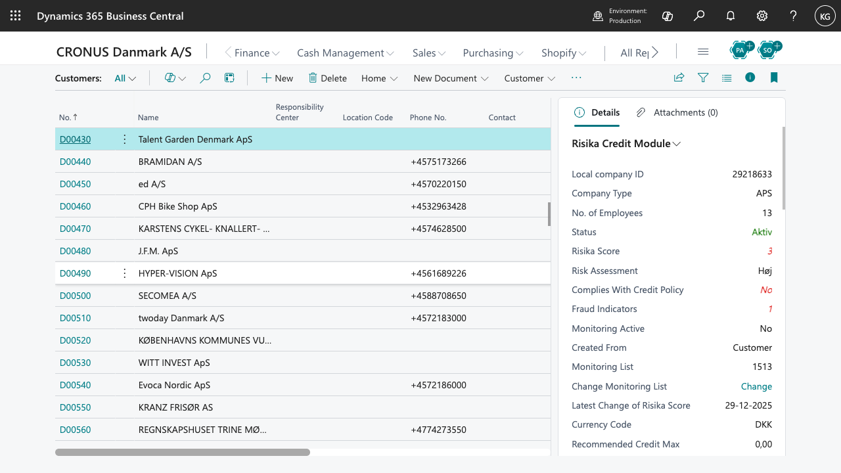This screenshot has width=841, height=473.
Task: Click the Location Code column header
Action: coord(367,118)
